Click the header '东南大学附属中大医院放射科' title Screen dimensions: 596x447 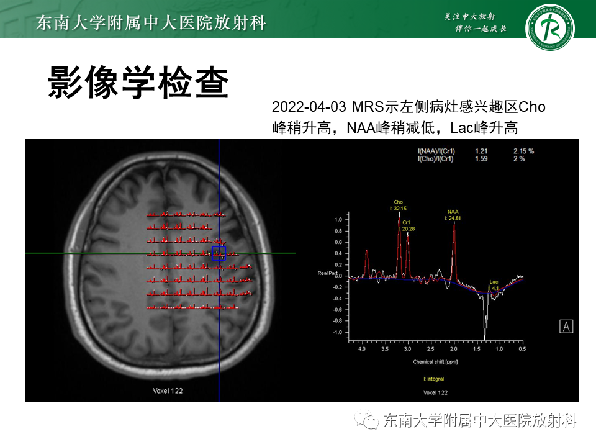click(x=151, y=22)
